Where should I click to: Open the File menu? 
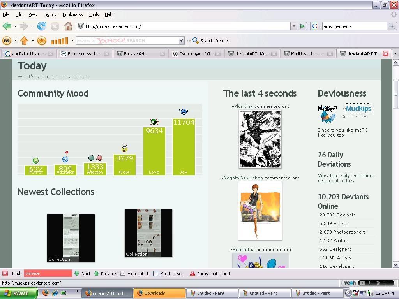(x=6, y=14)
